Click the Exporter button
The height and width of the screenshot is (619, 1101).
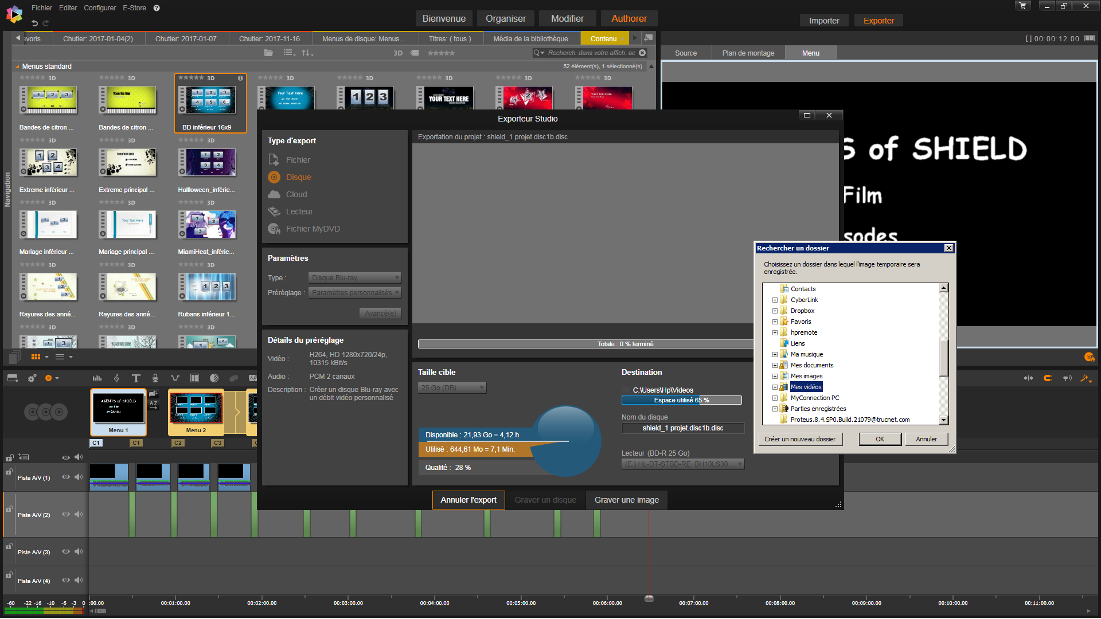coord(879,21)
